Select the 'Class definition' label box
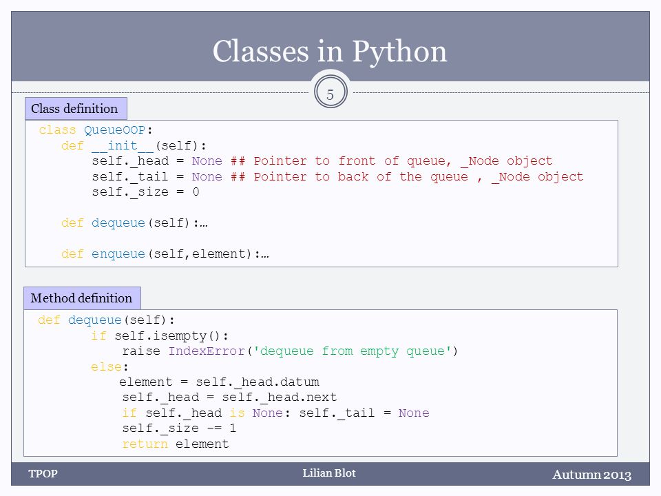 (76, 109)
